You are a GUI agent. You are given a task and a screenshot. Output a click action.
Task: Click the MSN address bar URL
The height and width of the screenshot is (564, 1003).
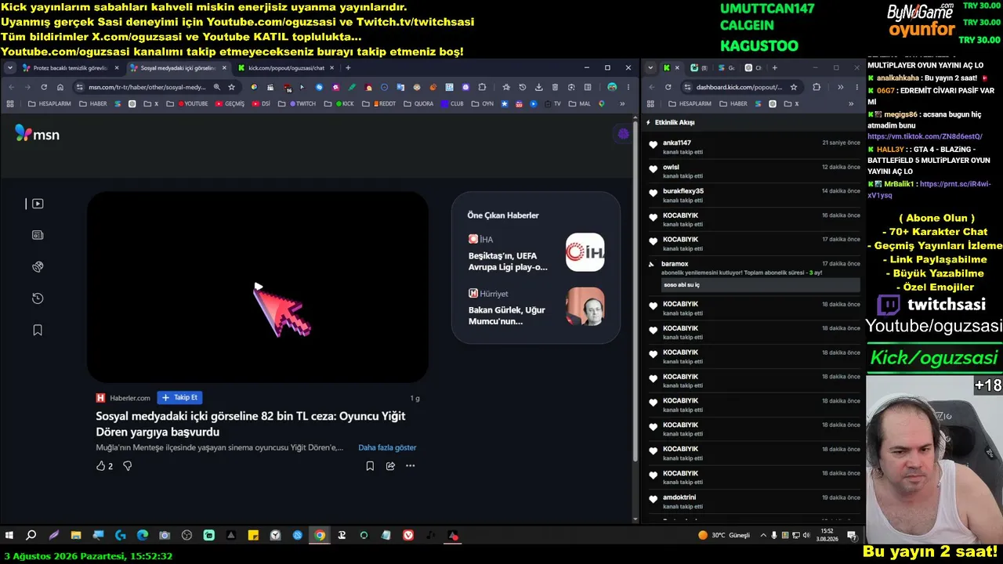(147, 87)
